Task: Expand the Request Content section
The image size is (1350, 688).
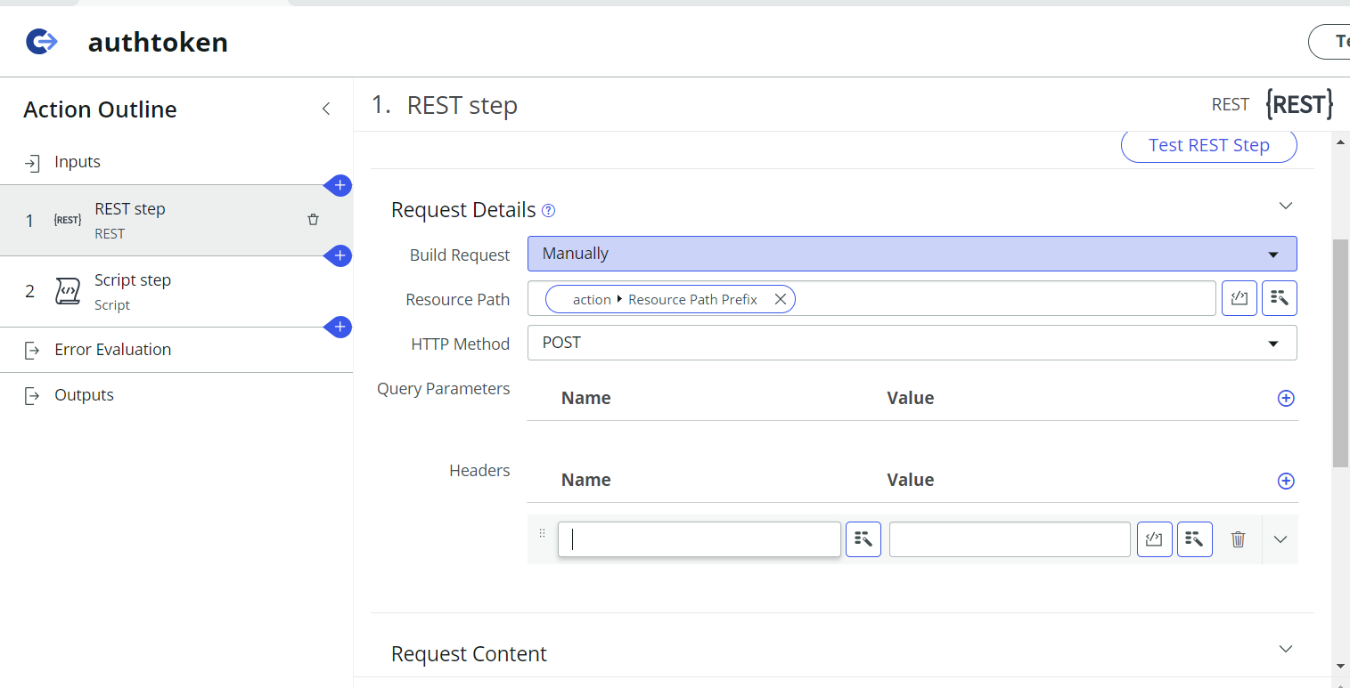Action: (x=1285, y=649)
